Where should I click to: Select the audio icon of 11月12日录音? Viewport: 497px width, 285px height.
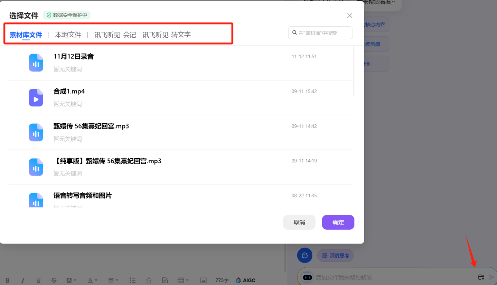[36, 63]
